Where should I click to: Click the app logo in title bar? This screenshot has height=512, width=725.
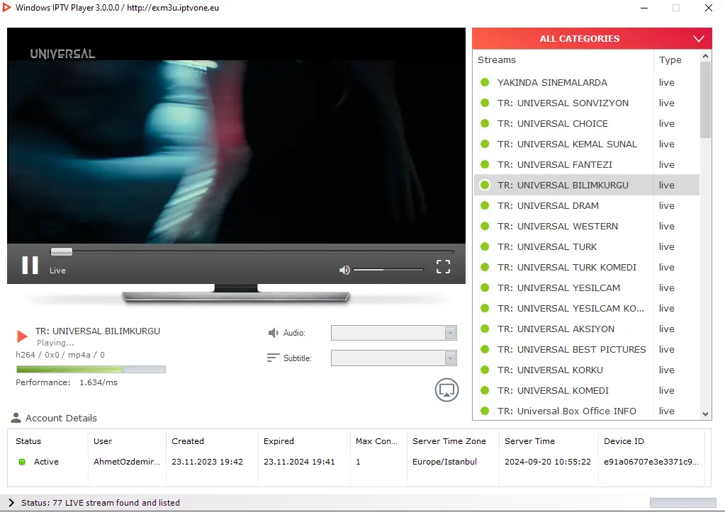6,7
